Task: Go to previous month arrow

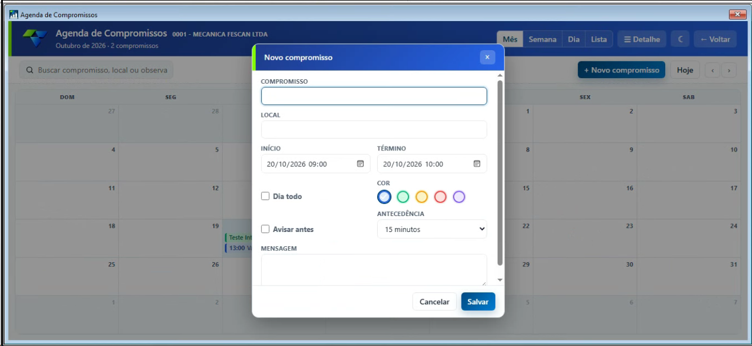Action: click(713, 70)
